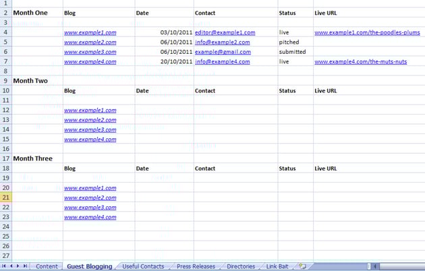Select the Guest Blogging sheet tab
This screenshot has height=271, width=425.
90,266
